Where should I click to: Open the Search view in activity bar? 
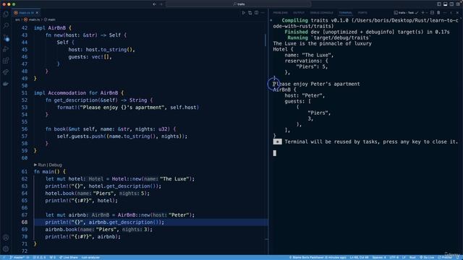6,26
